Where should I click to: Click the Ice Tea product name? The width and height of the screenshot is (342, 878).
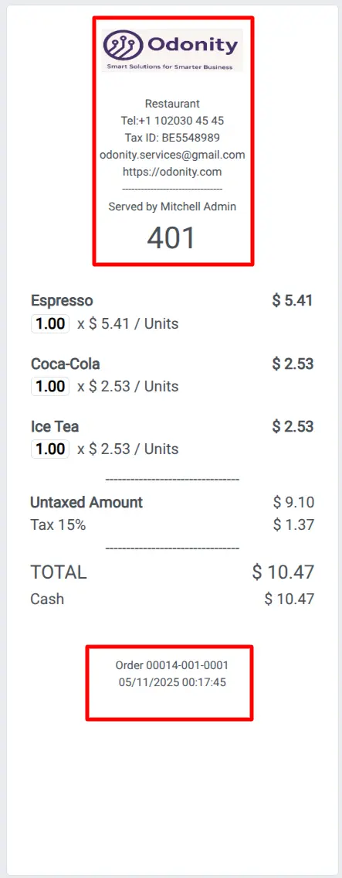(x=55, y=427)
